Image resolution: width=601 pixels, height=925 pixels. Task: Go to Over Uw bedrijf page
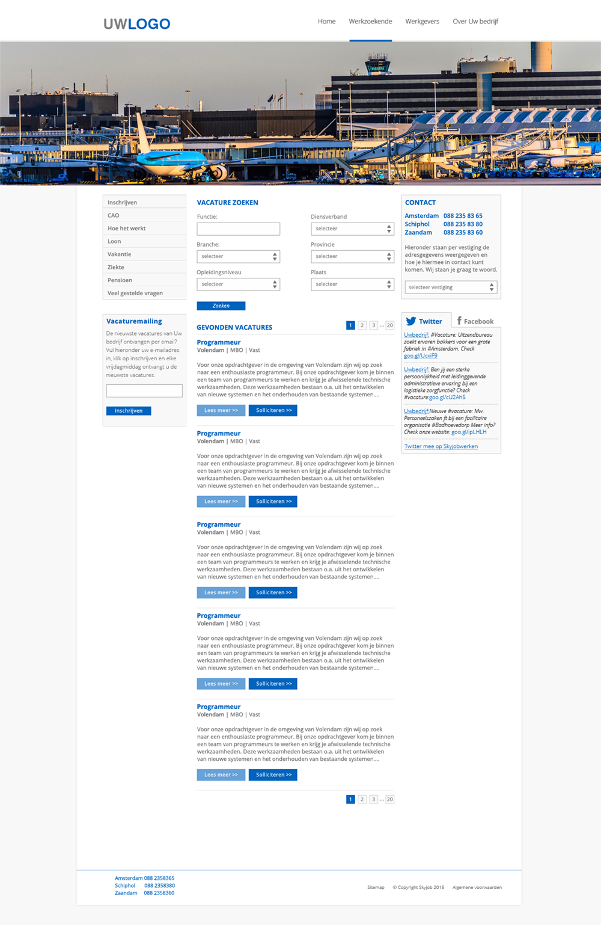[x=475, y=22]
